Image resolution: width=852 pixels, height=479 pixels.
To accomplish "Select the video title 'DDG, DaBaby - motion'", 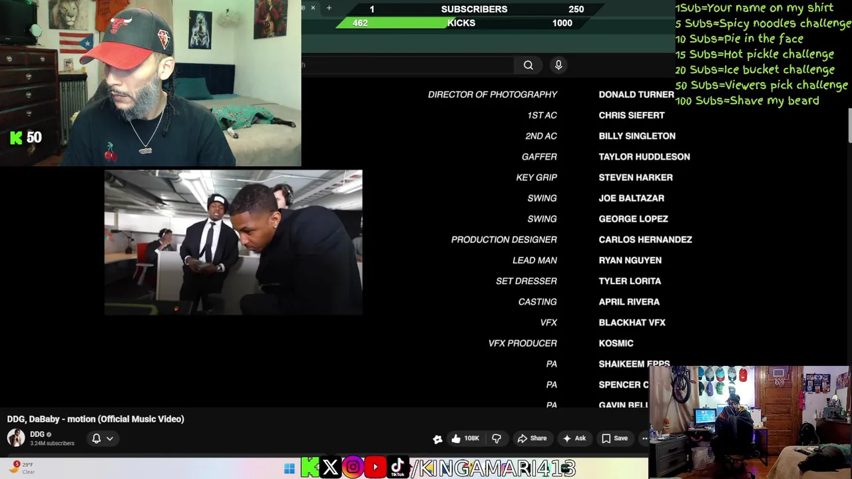I will (x=96, y=419).
